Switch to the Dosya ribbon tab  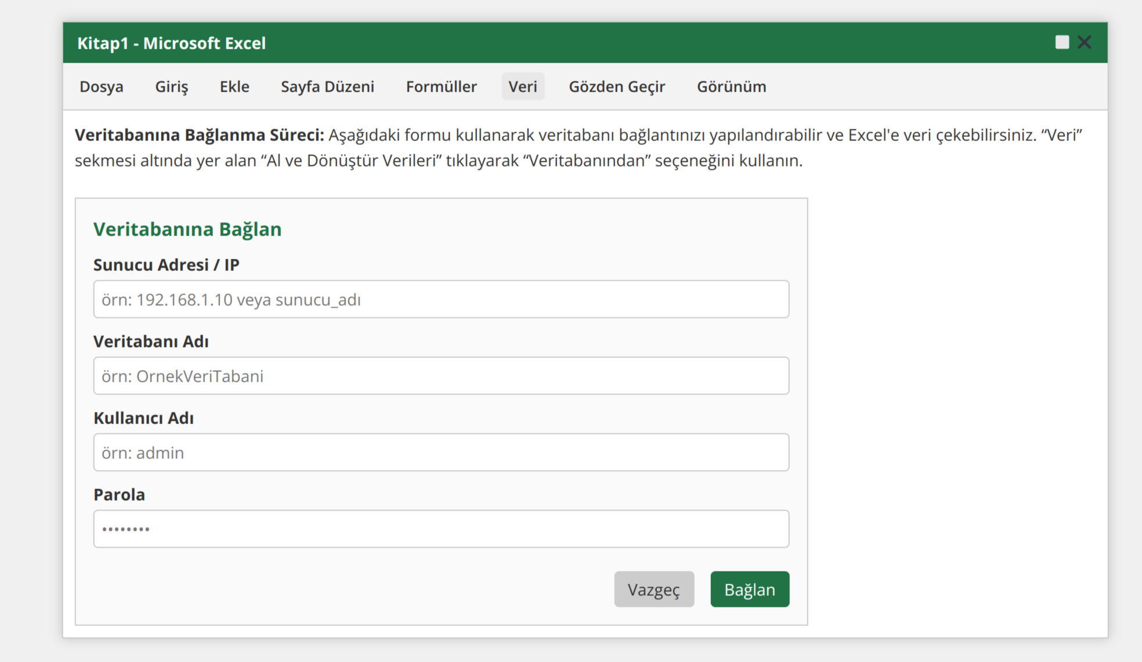point(102,86)
